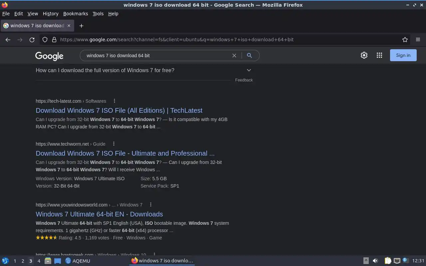
Task: Open the Bookmarks menu
Action: point(76,14)
